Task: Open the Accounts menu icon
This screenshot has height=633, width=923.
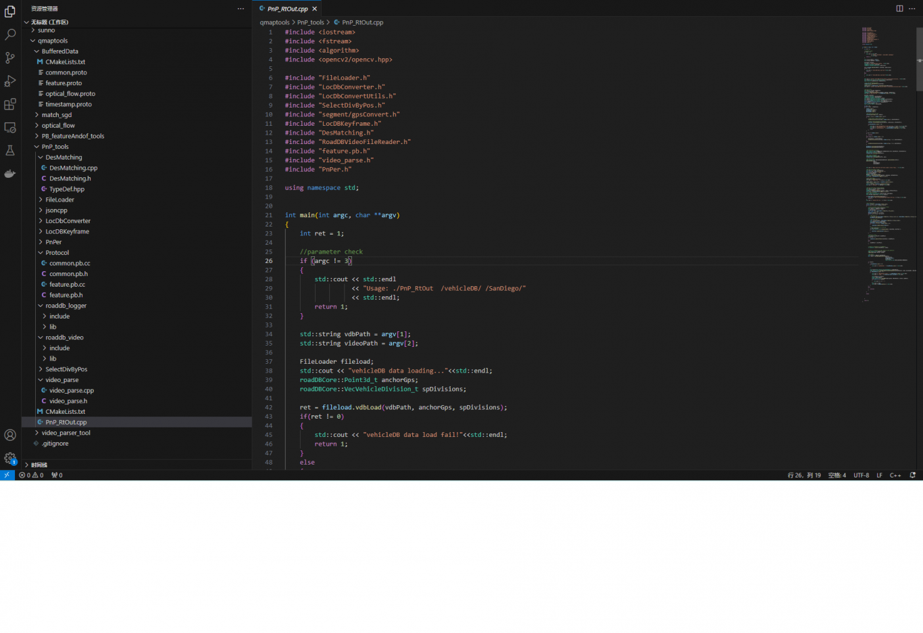Action: pos(10,435)
